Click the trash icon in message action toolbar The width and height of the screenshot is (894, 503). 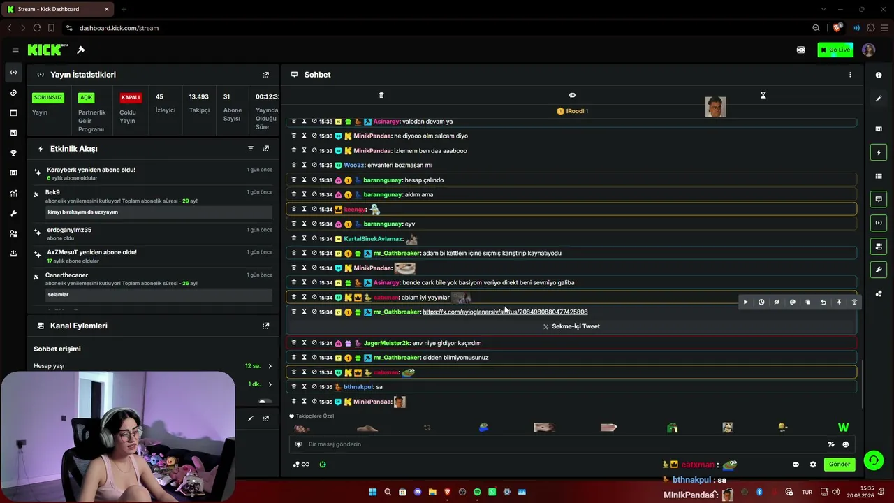[x=854, y=302]
